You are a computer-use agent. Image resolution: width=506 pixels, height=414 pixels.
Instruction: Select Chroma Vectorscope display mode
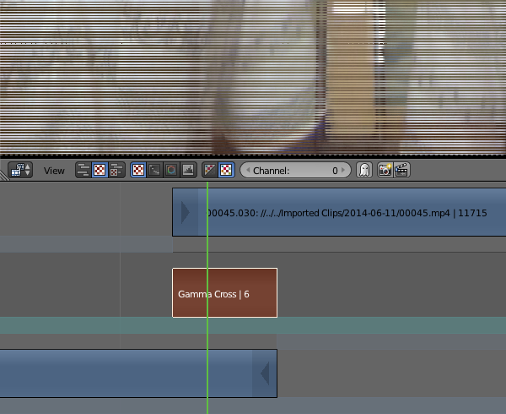pyautogui.click(x=171, y=170)
